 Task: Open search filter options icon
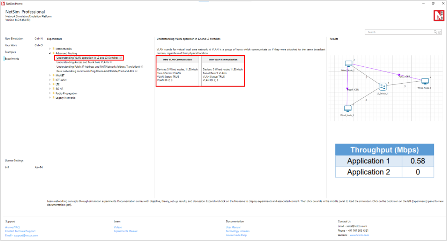point(439,32)
